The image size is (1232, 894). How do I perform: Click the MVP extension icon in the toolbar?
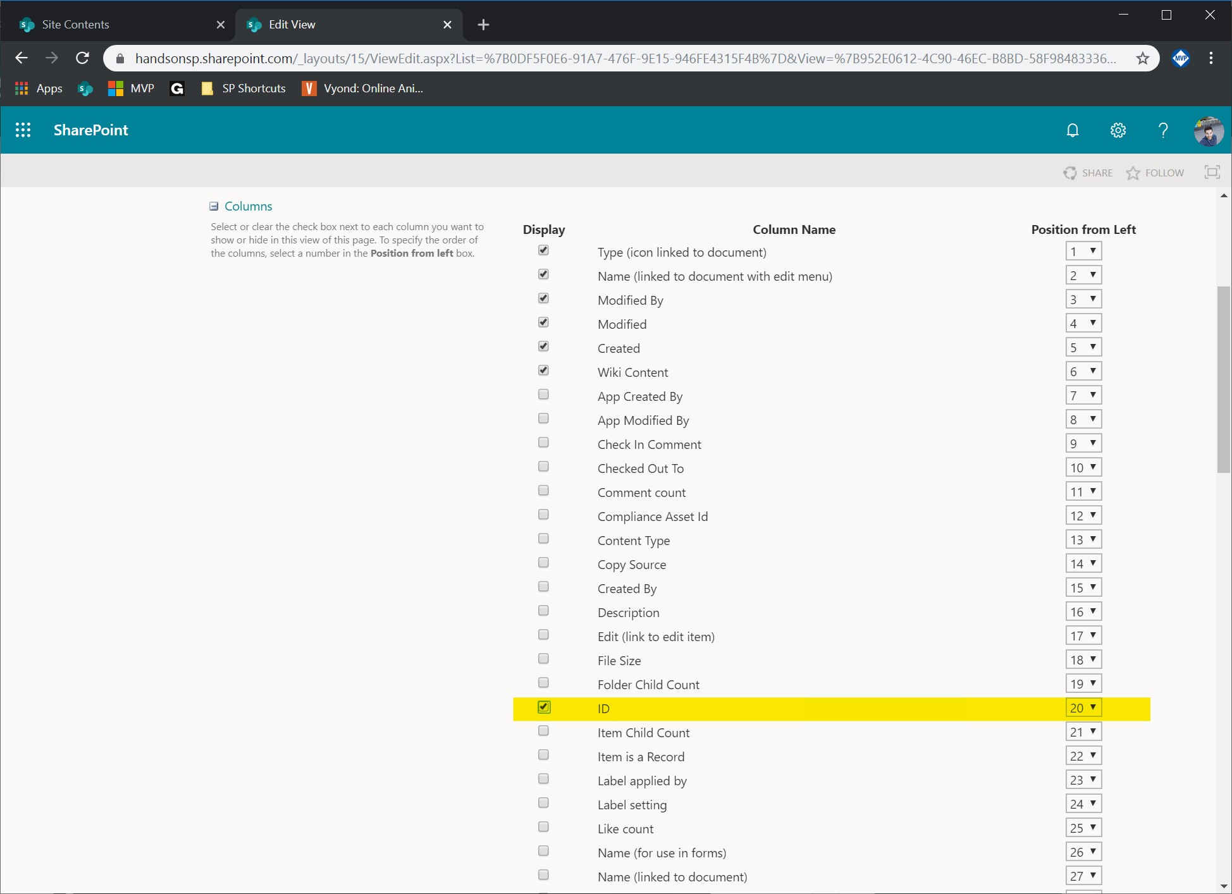(x=1180, y=58)
